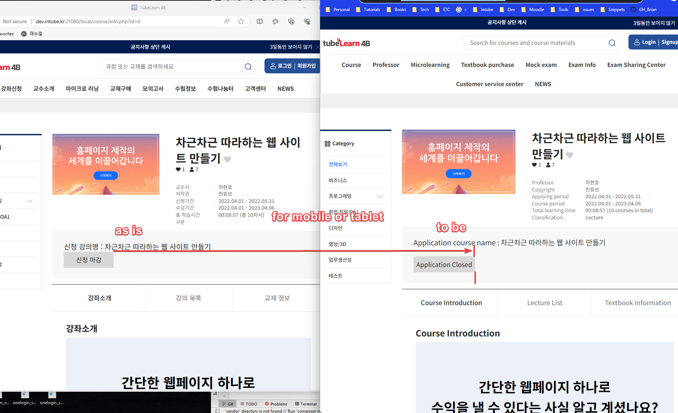This screenshot has width=678, height=413.
Task: Click the magnifier icon in English search bar
Action: (612, 43)
